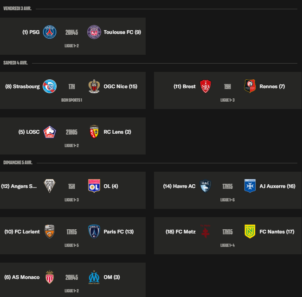Click the PSG club crest
This screenshot has height=297, width=302.
click(50, 32)
